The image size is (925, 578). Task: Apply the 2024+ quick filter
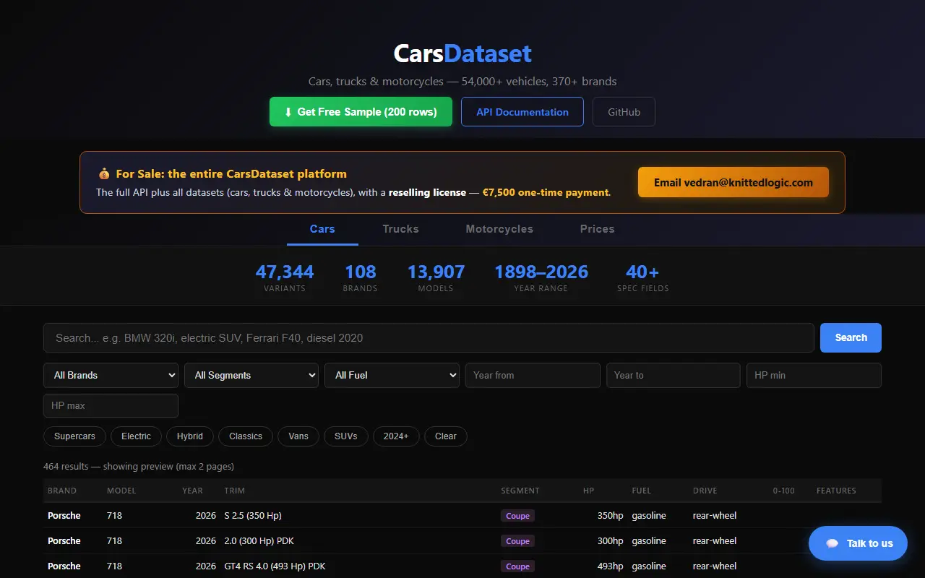[396, 436]
